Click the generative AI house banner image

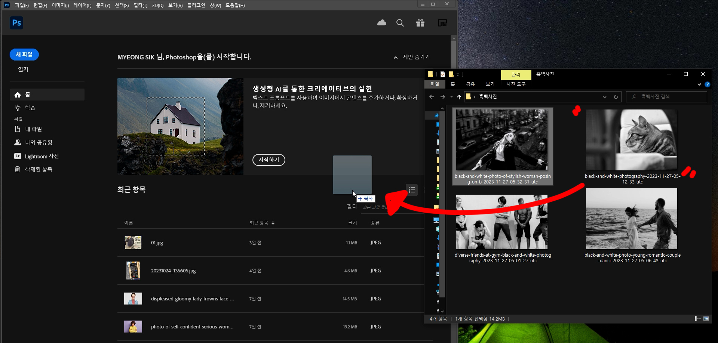[x=180, y=126]
